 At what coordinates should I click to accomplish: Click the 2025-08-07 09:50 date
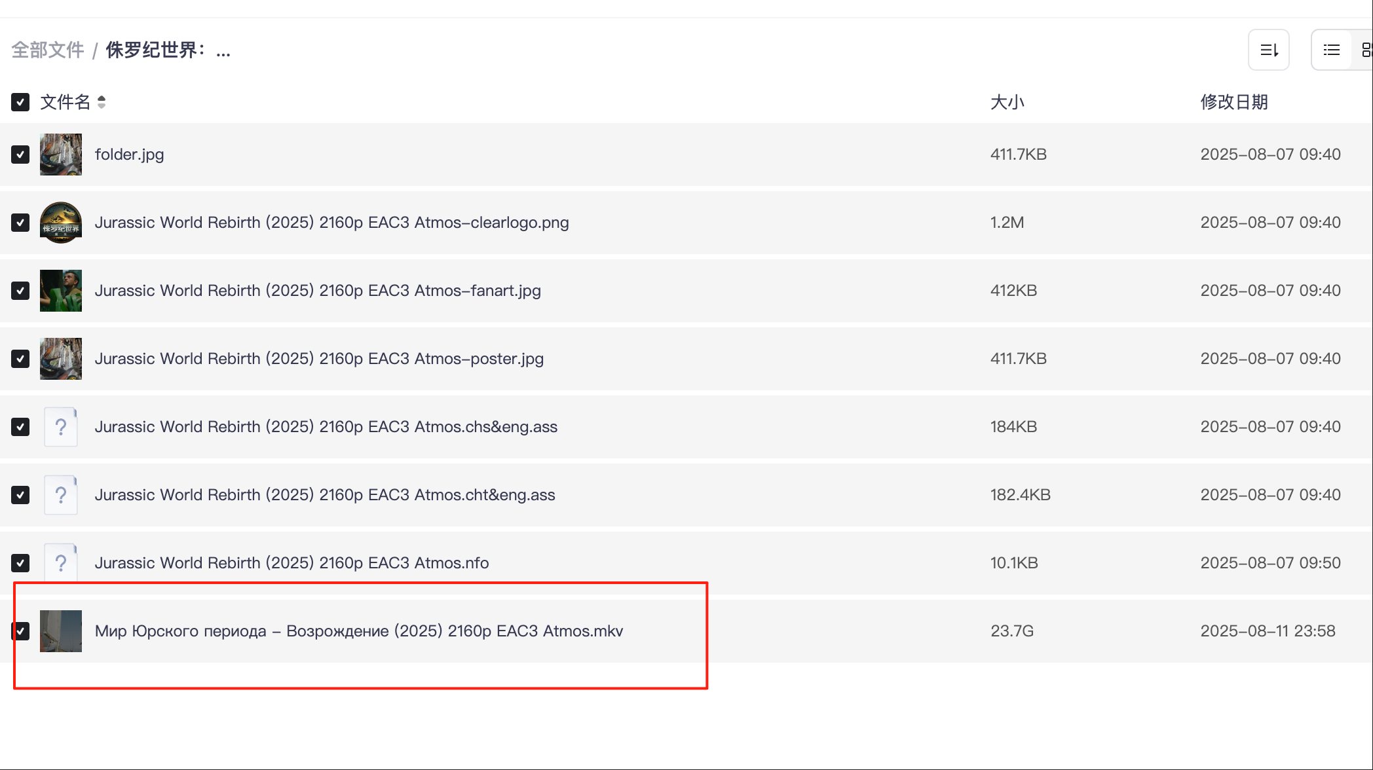click(x=1270, y=563)
